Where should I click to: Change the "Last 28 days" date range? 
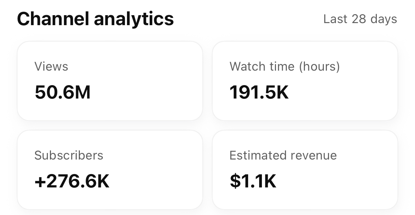[x=360, y=19]
